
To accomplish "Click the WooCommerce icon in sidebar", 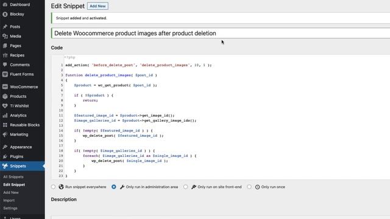I will click(5, 86).
